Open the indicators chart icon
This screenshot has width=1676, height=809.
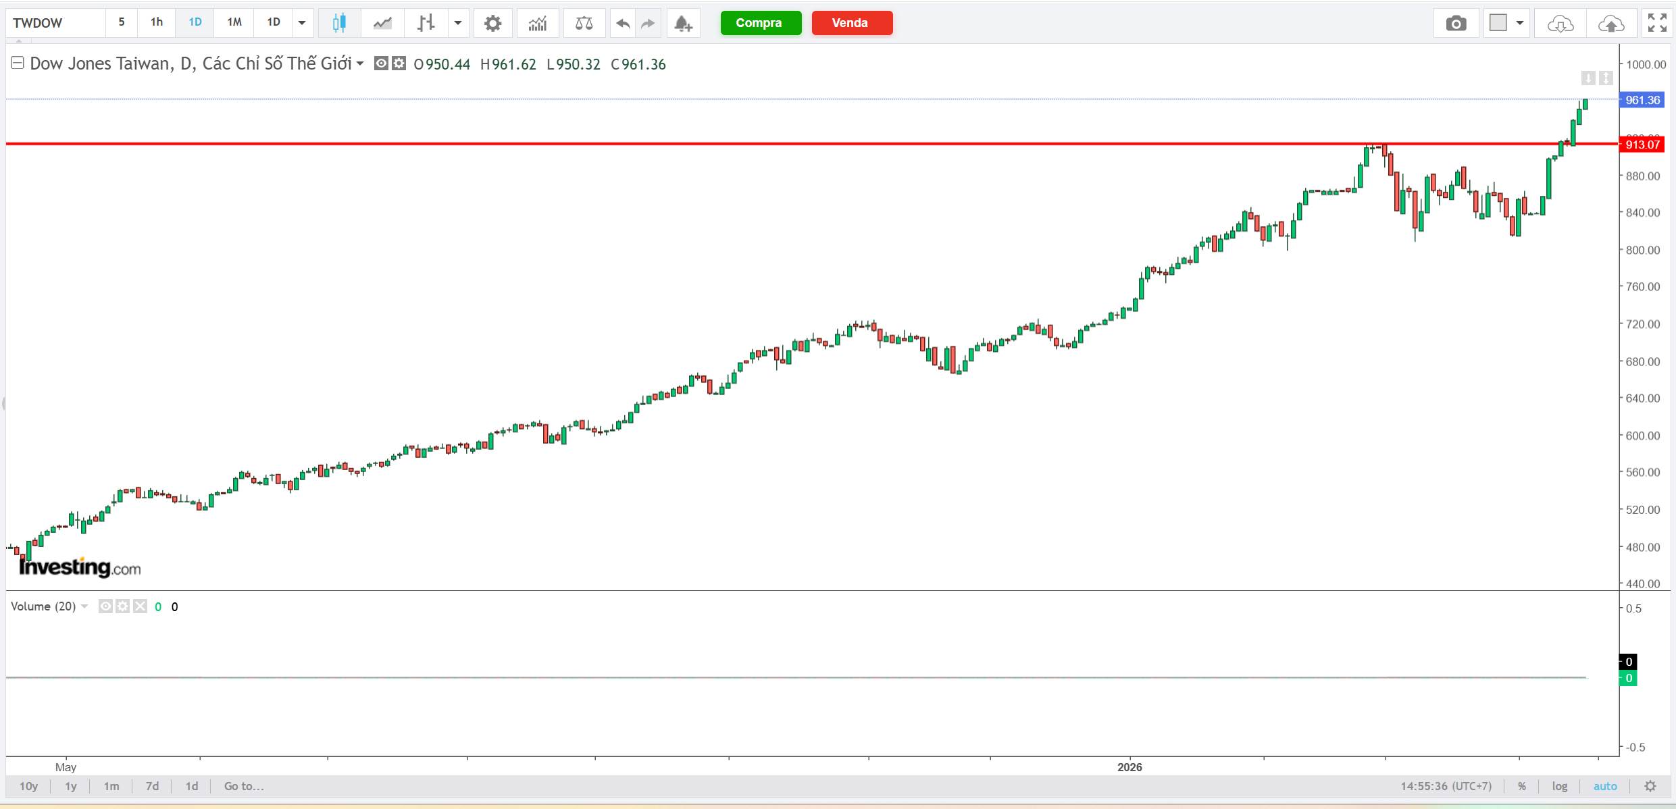click(x=537, y=24)
